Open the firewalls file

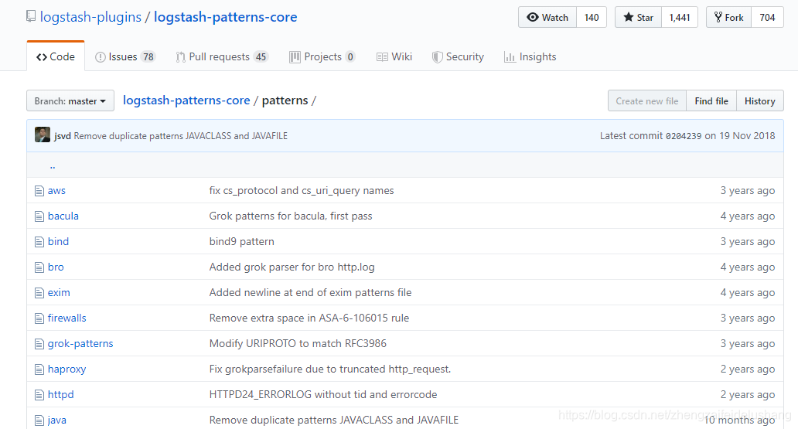click(x=66, y=318)
